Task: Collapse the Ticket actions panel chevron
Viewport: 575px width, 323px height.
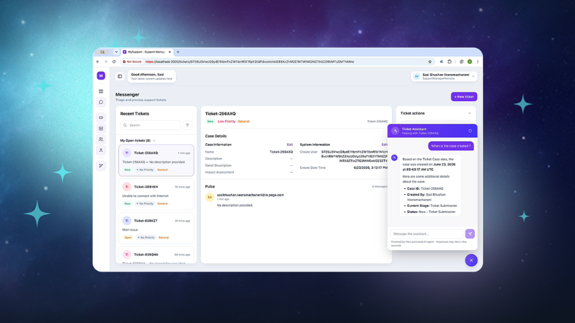Action: 470,113
